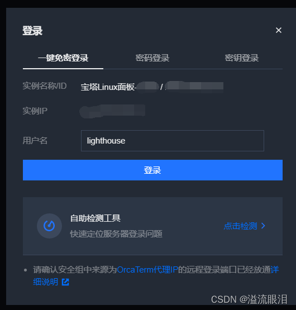Click the 快速定位服务器登录问题 description
The width and height of the screenshot is (296, 310).
pyautogui.click(x=116, y=234)
